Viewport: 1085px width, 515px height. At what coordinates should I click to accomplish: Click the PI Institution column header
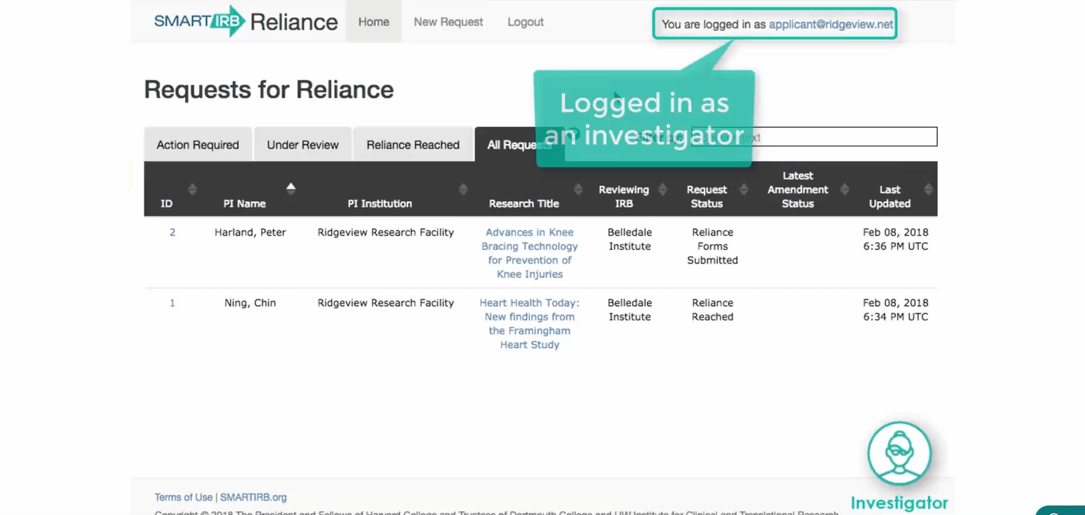[380, 203]
